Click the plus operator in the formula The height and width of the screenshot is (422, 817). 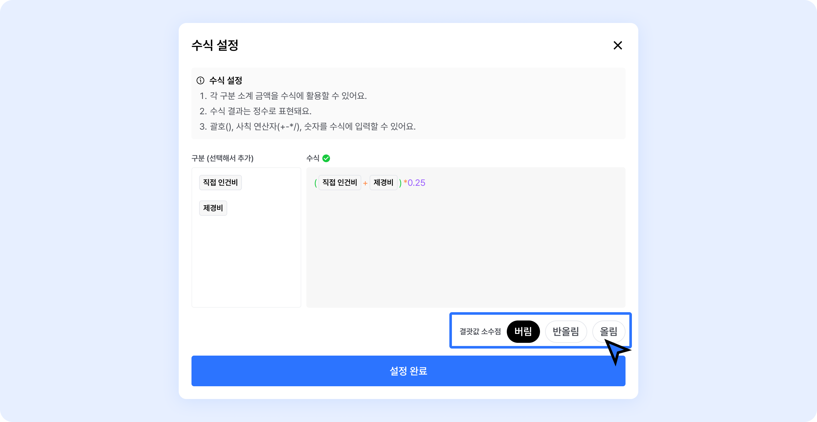coord(365,183)
